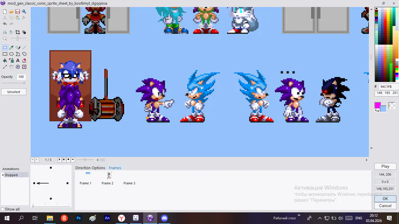Select the Crop tool icon

click(18, 32)
